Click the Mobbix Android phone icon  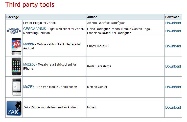(x=16, y=46)
